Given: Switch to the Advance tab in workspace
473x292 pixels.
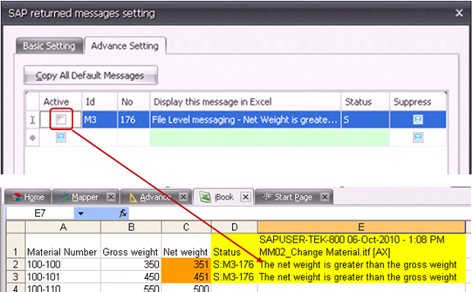Looking at the screenshot, I should coord(155,197).
